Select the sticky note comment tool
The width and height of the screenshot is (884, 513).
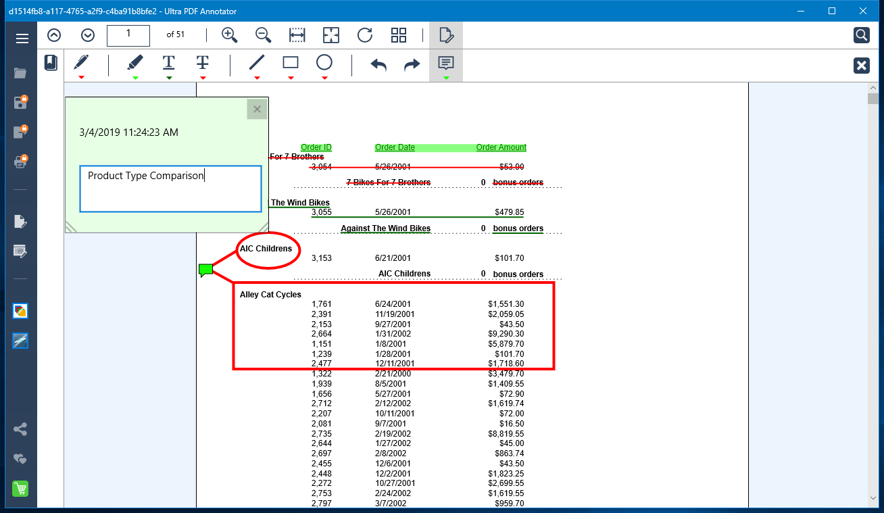[x=446, y=65]
